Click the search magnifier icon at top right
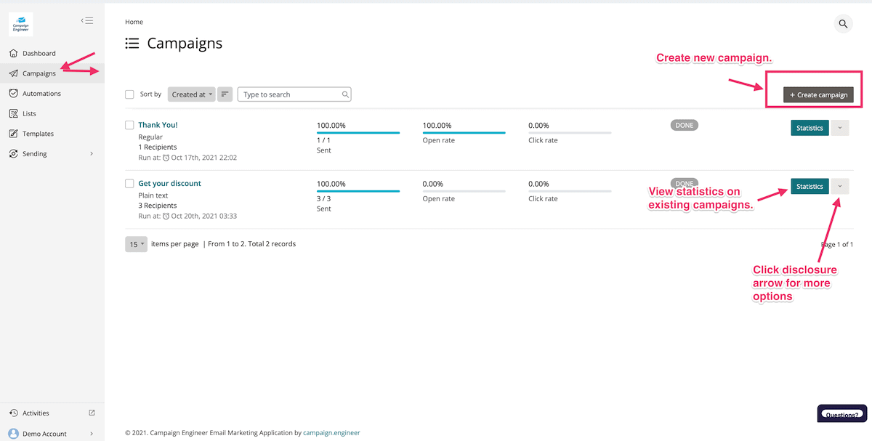 (843, 24)
